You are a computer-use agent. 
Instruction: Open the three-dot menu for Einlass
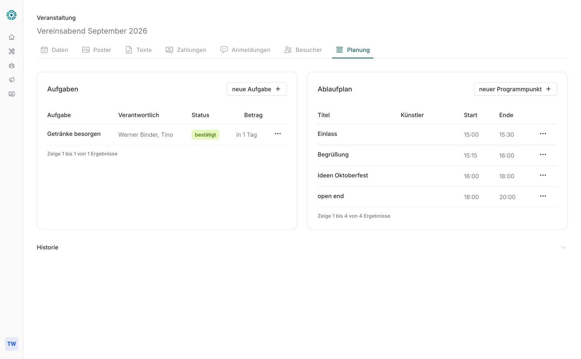click(543, 134)
